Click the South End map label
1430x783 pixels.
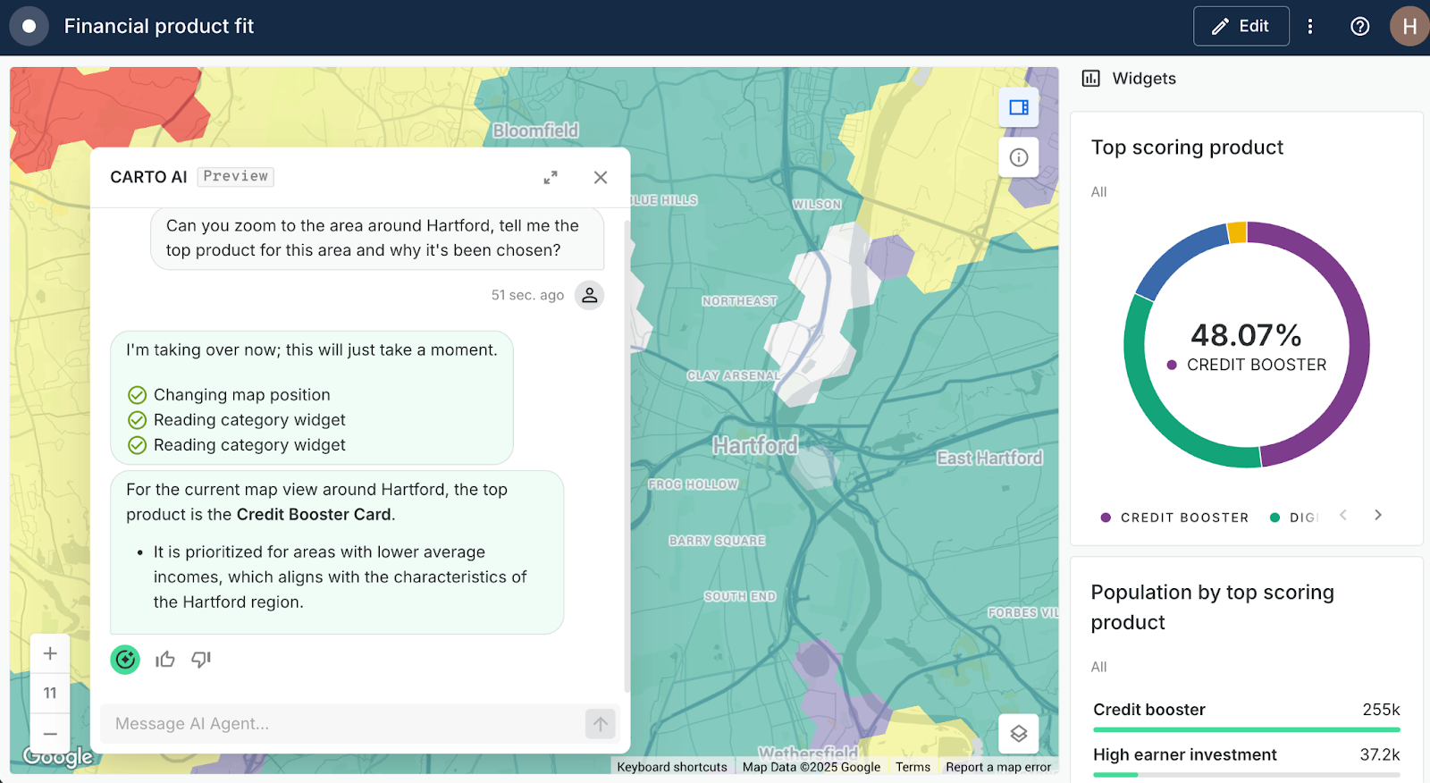(740, 596)
